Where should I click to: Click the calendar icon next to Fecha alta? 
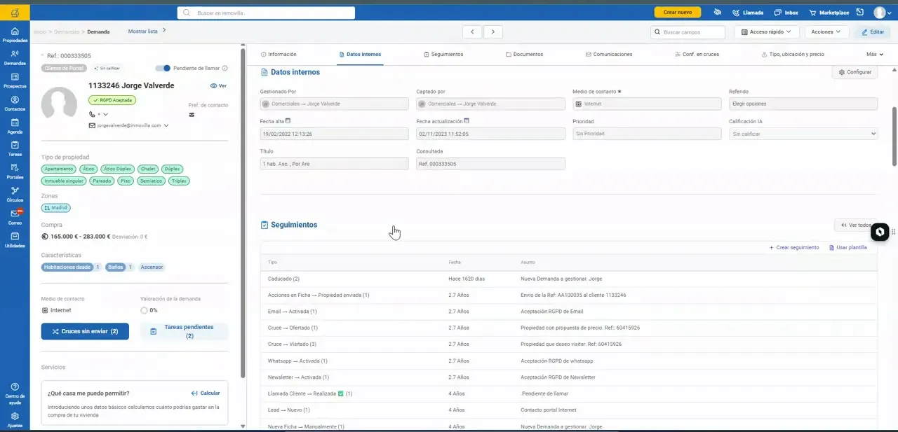coord(288,121)
